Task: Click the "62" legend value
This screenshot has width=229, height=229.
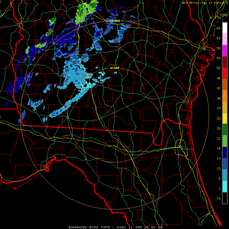Action: [219, 38]
